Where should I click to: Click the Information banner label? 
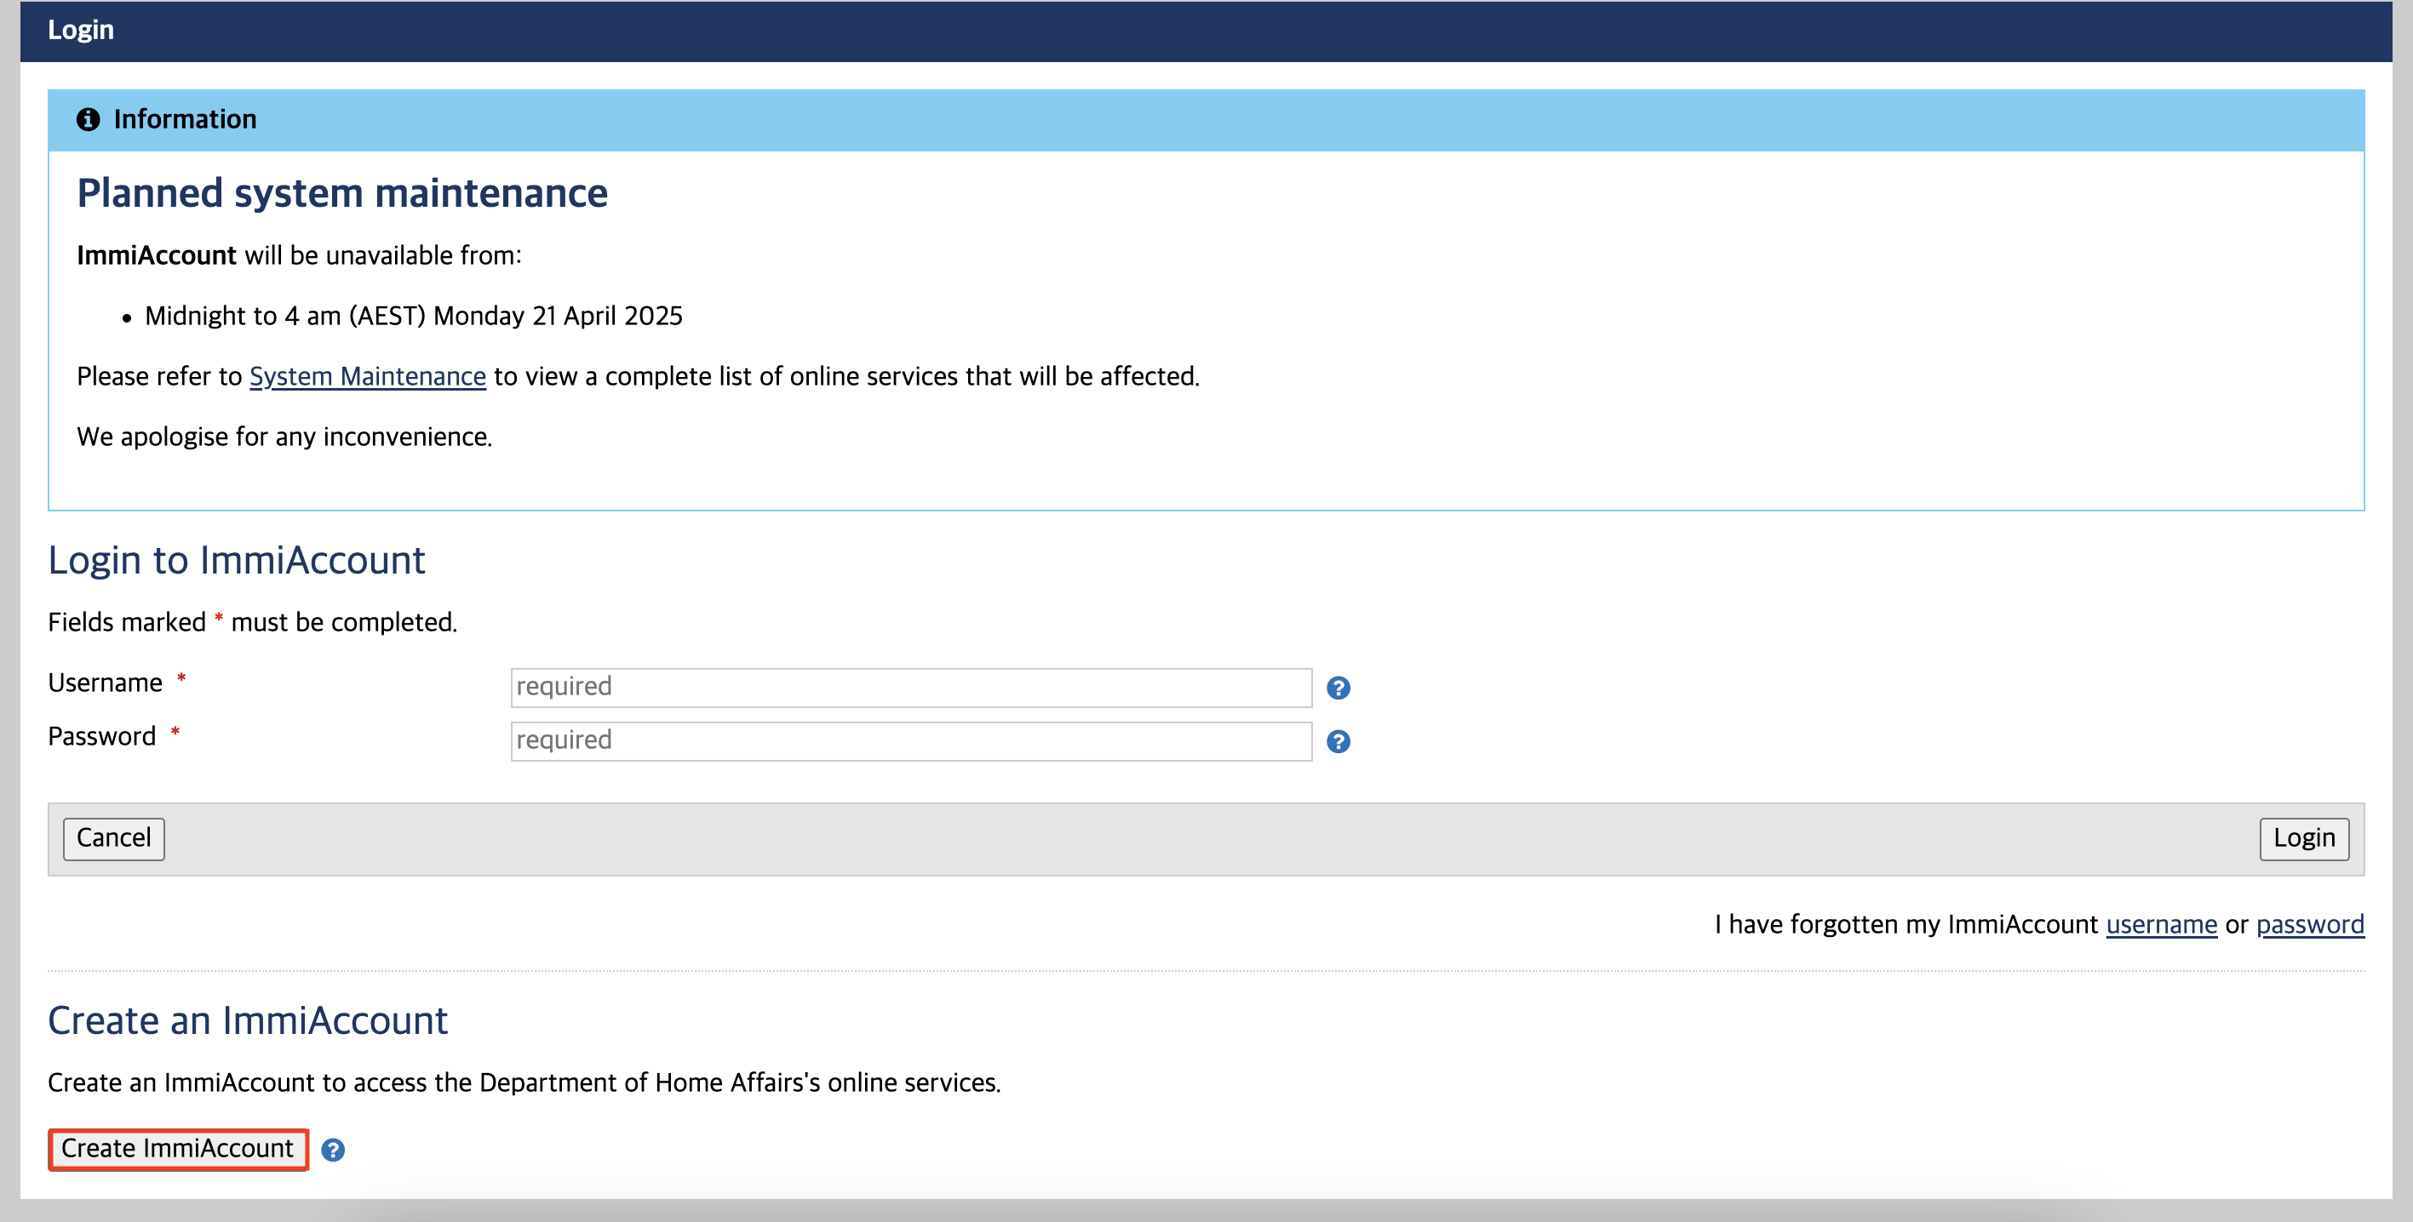click(x=185, y=120)
